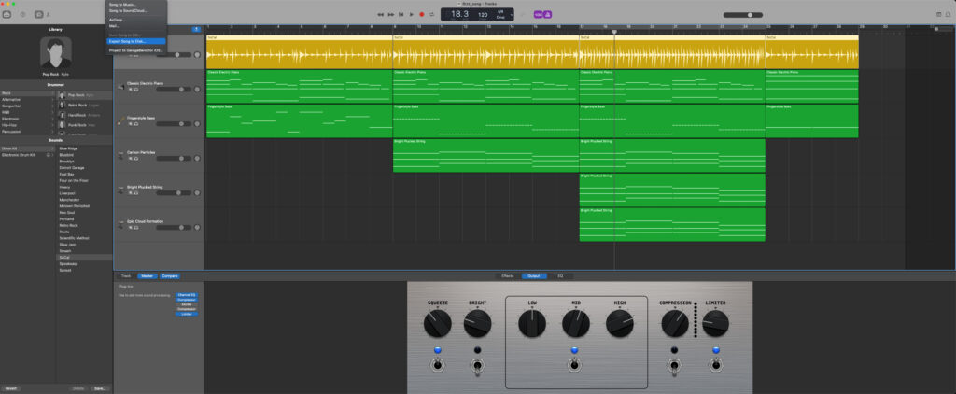956x394 pixels.
Task: Adjust the master volume slider
Action: 750,14
